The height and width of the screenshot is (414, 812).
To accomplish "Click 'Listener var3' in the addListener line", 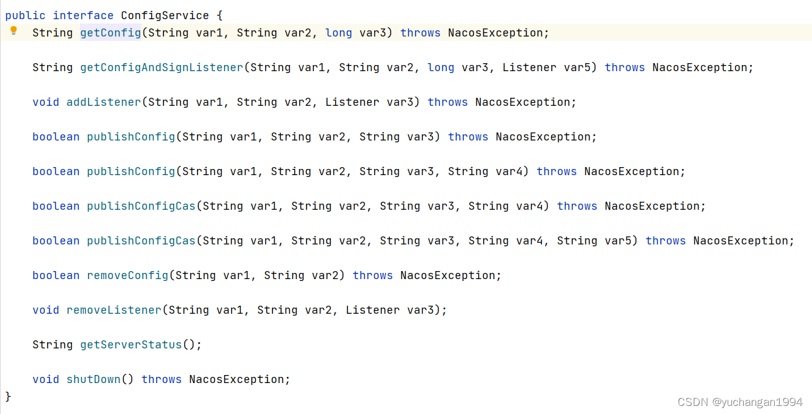I will (x=369, y=102).
